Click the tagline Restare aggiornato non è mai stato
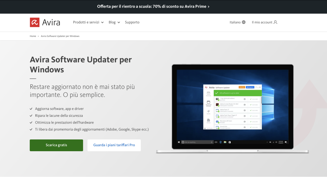The height and width of the screenshot is (177, 327). click(x=82, y=91)
